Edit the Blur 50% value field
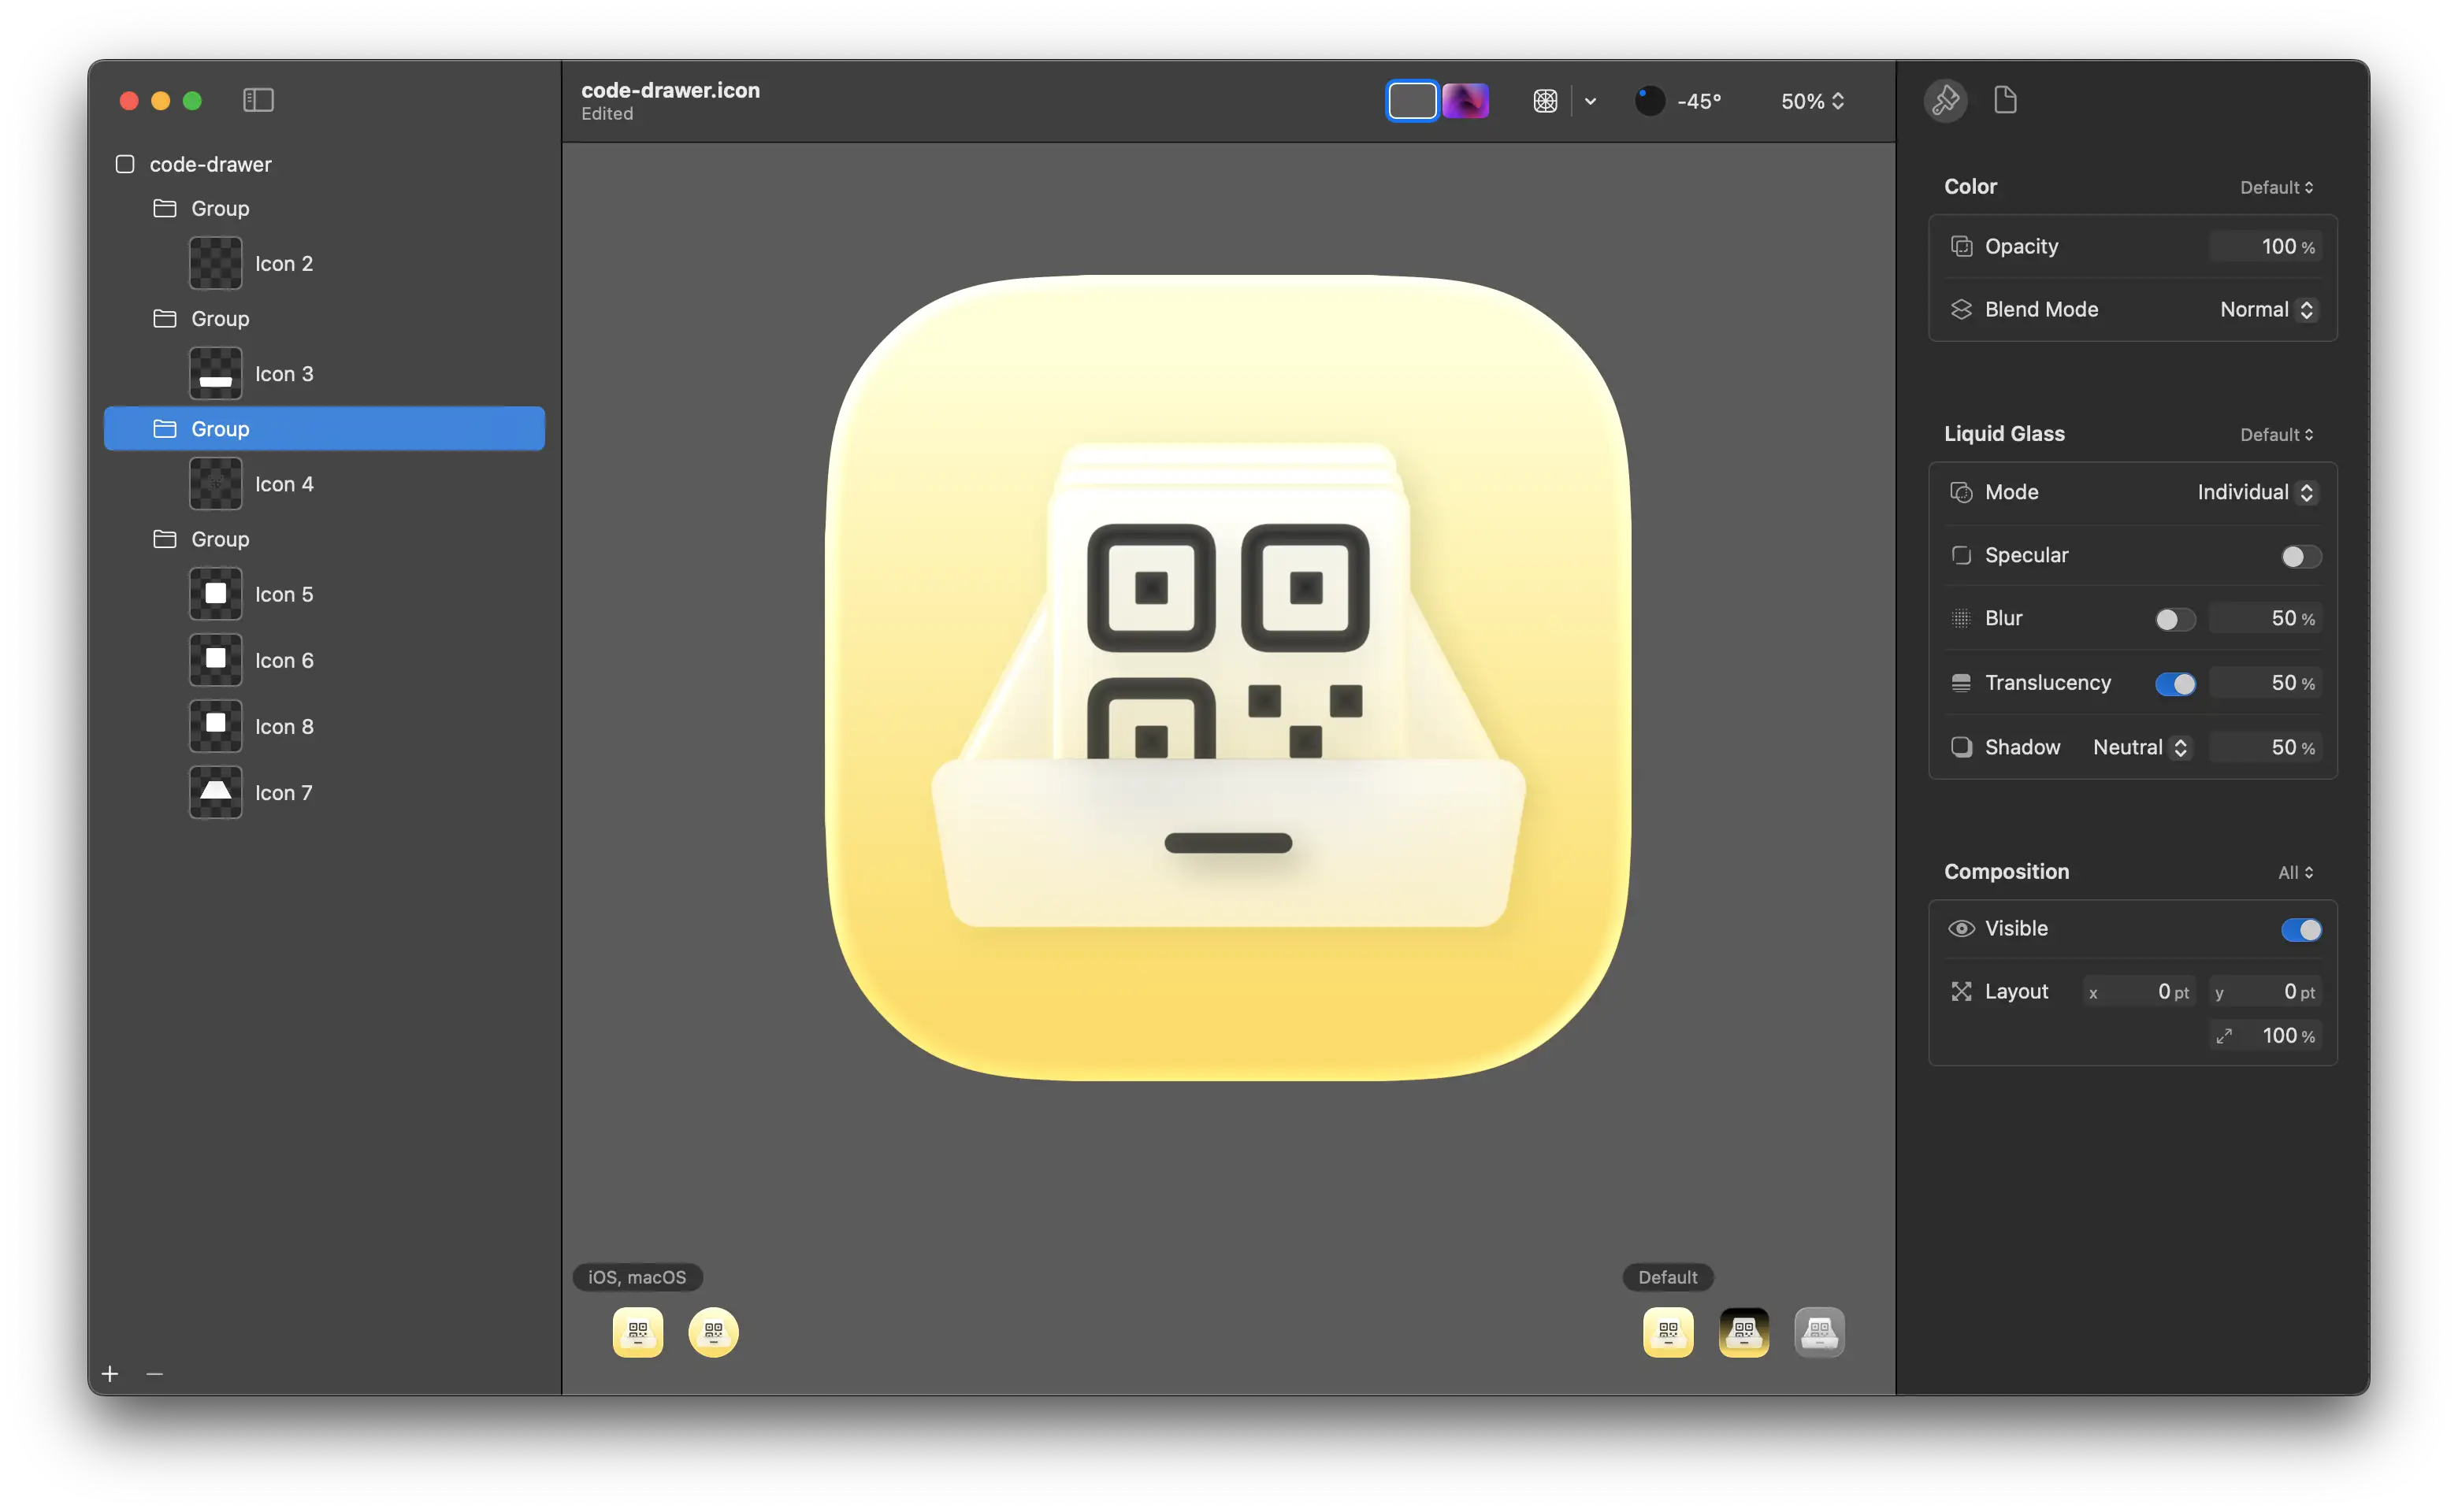Image resolution: width=2458 pixels, height=1512 pixels. point(2264,619)
